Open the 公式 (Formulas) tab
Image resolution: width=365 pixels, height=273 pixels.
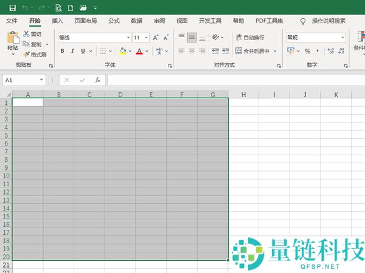[x=114, y=21]
